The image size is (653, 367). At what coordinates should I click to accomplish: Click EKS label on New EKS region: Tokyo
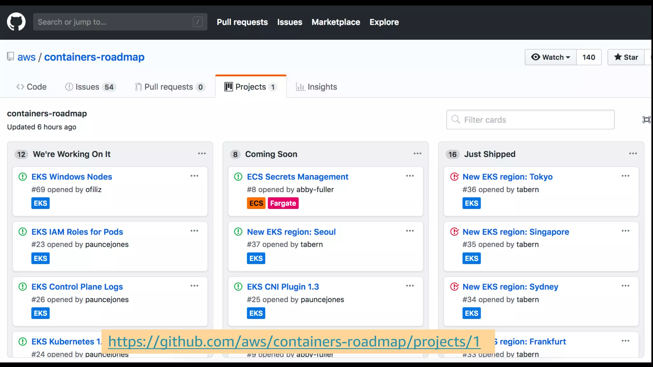(x=472, y=203)
